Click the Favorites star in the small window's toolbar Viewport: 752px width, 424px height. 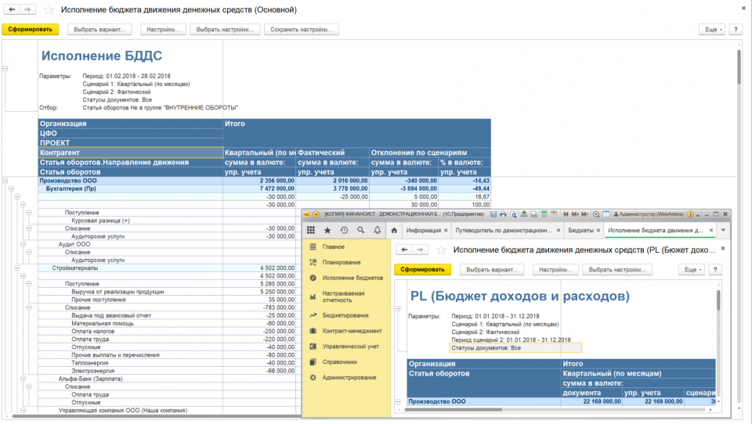(x=327, y=230)
